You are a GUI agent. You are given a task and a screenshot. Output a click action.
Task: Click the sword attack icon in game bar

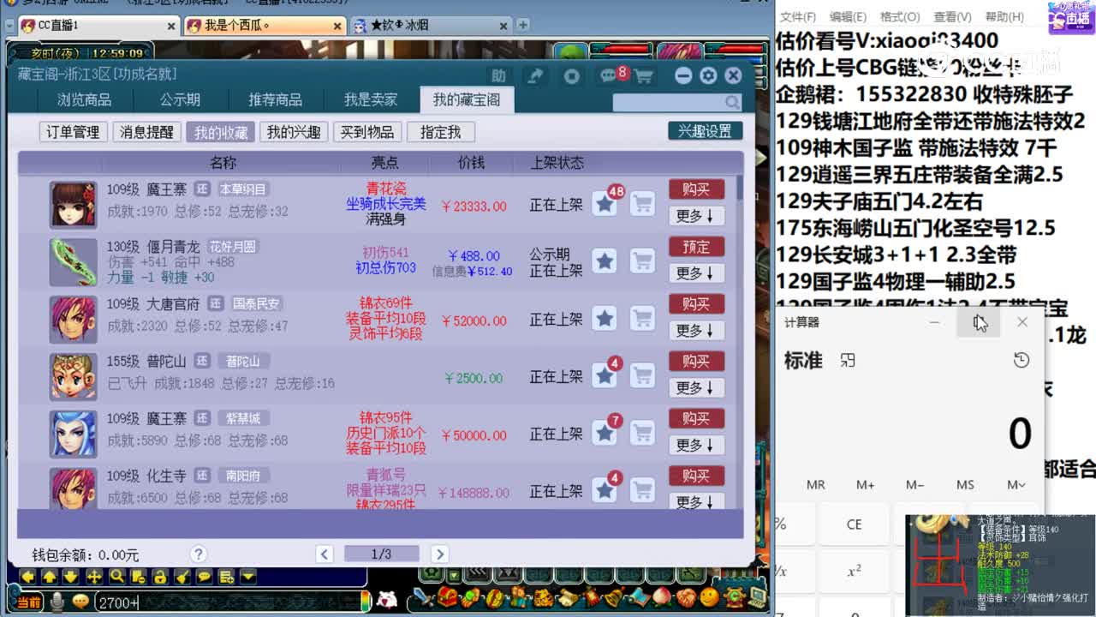click(423, 596)
